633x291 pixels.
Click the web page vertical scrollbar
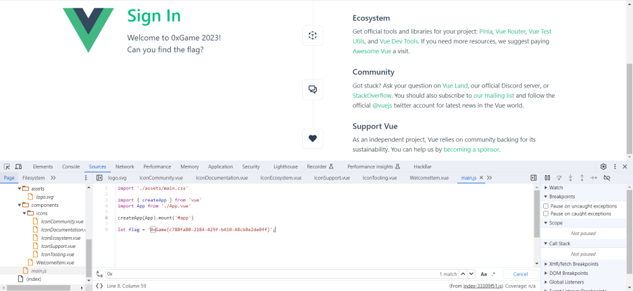coord(630,108)
